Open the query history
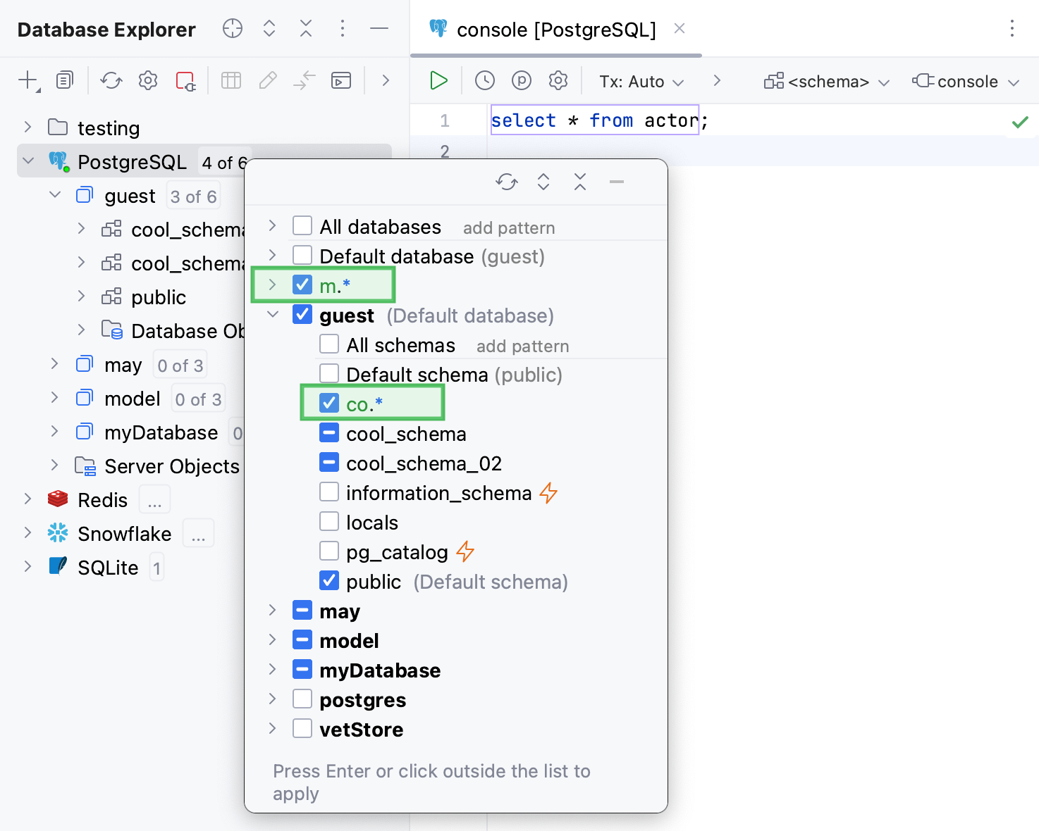Image resolution: width=1039 pixels, height=831 pixels. (x=484, y=80)
